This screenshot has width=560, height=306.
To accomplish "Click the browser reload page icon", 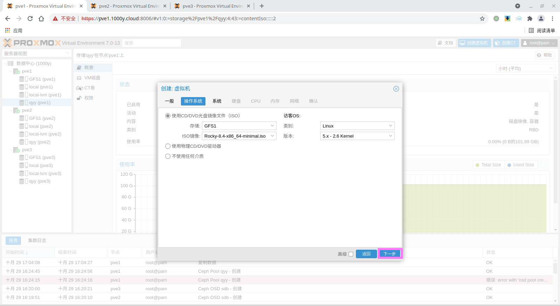I will tap(30, 19).
